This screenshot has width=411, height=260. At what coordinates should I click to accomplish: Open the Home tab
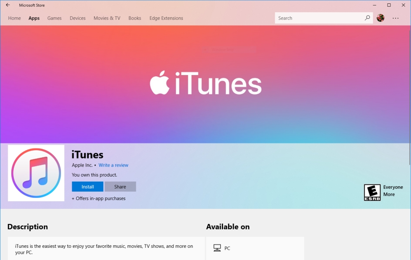tap(14, 18)
